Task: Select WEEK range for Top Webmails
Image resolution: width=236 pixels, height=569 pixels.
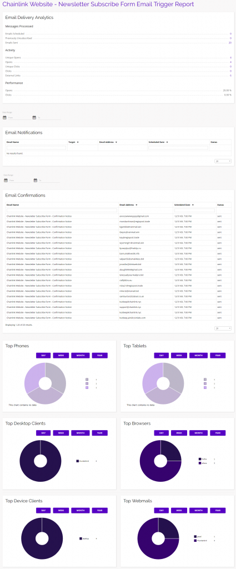Action: [179, 510]
